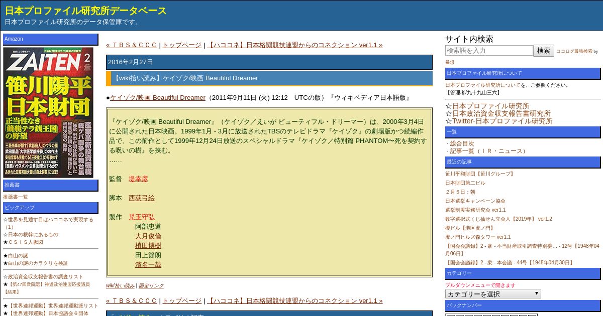
Task: Click the post title ケイゾク/映画 Beautiful Dreamer heading
Action: point(269,78)
